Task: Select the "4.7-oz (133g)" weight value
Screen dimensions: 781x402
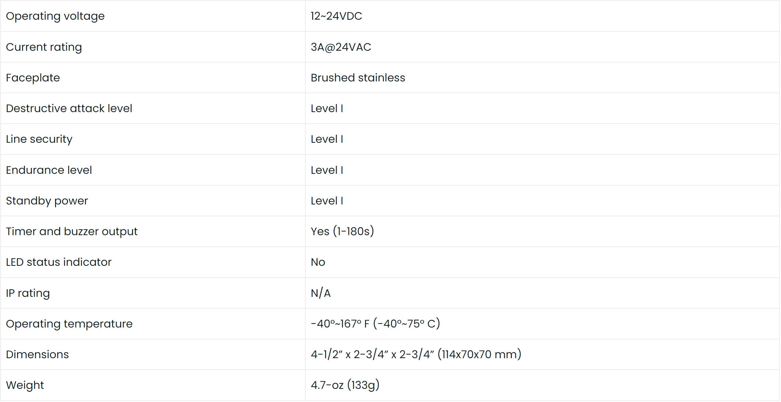Action: 345,385
